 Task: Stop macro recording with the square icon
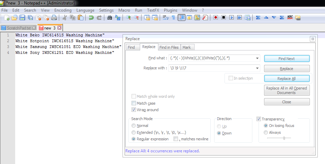pyautogui.click(x=223, y=17)
